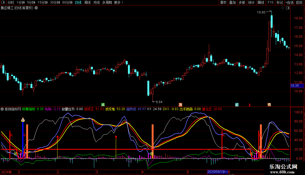Activate the 画线 drawing tools
The height and width of the screenshot is (175, 305).
pyautogui.click(x=261, y=2)
